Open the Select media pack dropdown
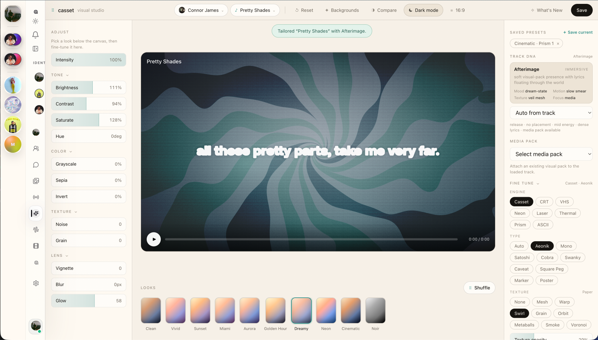Screen dimensions: 598x340 [551, 154]
